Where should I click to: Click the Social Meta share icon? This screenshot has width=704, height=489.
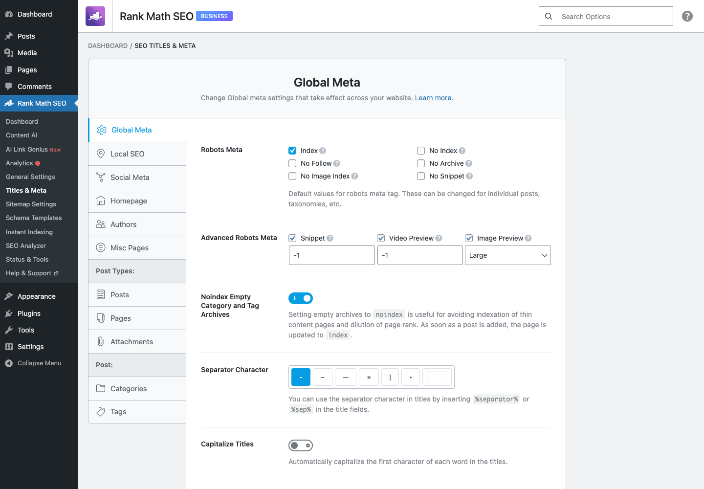click(x=101, y=177)
